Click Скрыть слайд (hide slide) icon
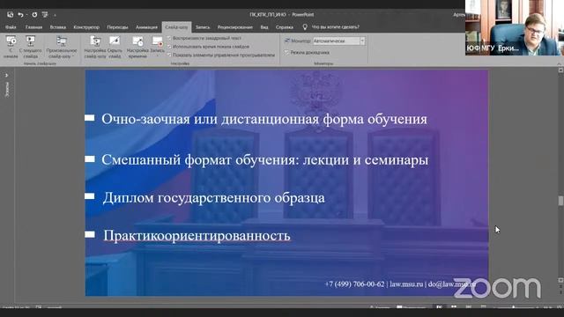 pyautogui.click(x=115, y=47)
